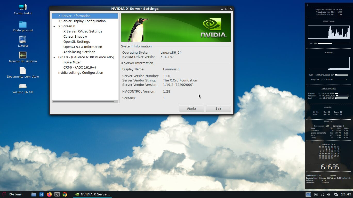This screenshot has height=198, width=353.
Task: Click the Sair button
Action: point(218,109)
